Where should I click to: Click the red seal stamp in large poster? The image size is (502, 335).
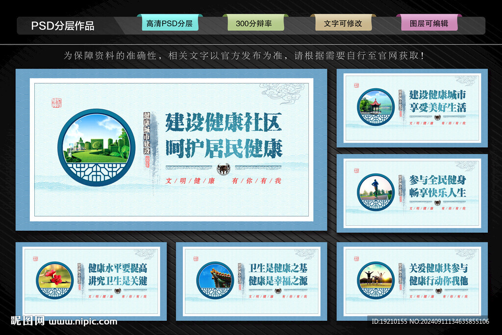(56, 103)
